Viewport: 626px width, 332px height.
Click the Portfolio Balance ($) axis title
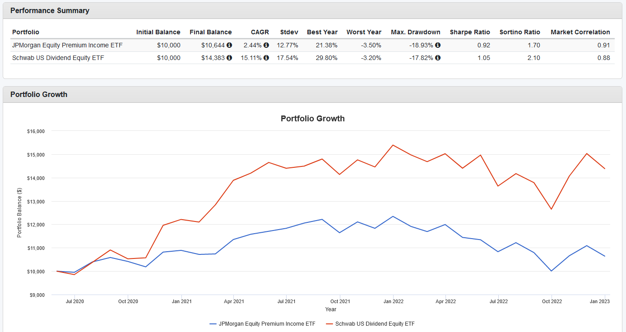(x=19, y=213)
